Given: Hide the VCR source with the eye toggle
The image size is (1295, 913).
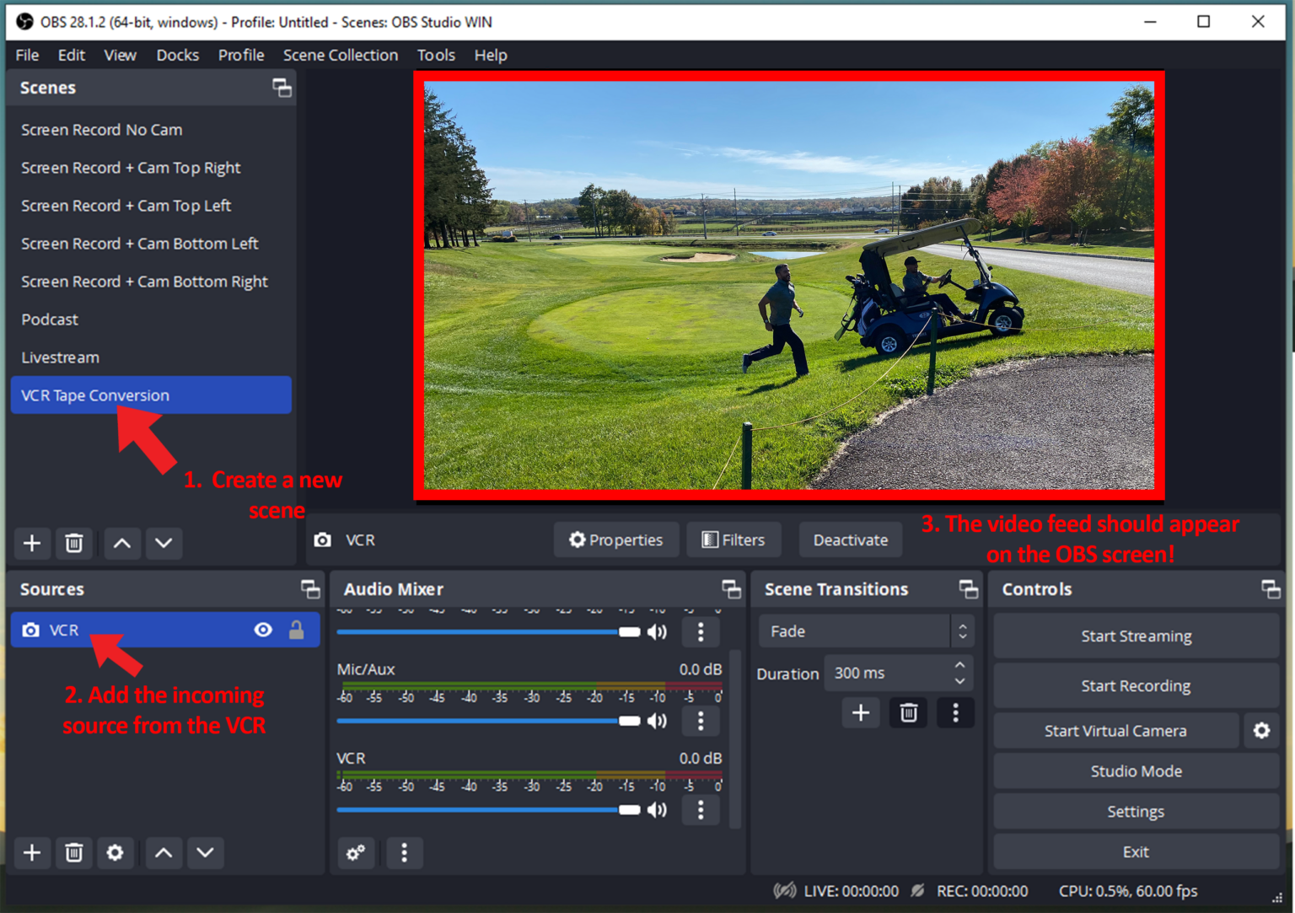Looking at the screenshot, I should [263, 629].
